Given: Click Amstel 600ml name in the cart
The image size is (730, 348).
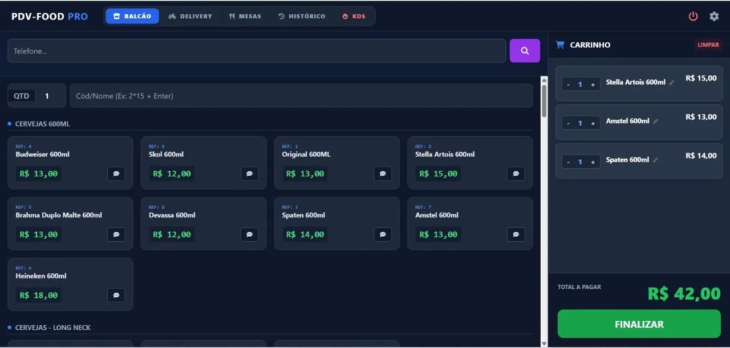Looking at the screenshot, I should 627,121.
